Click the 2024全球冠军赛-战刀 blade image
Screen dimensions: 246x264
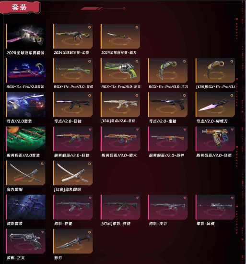point(120,36)
